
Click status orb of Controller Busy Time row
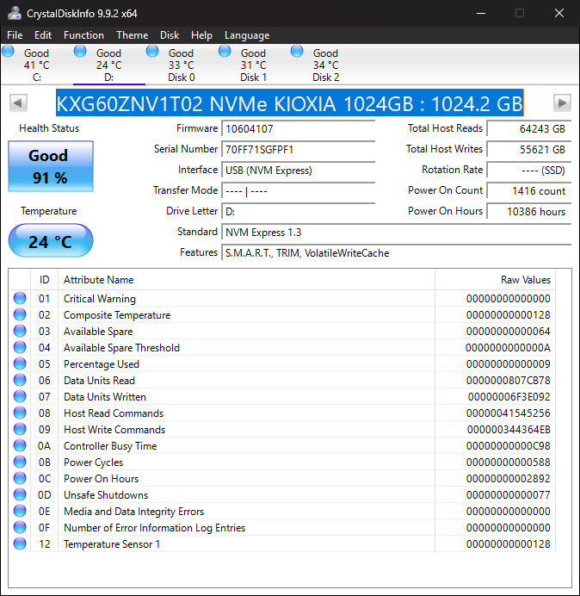pos(20,445)
